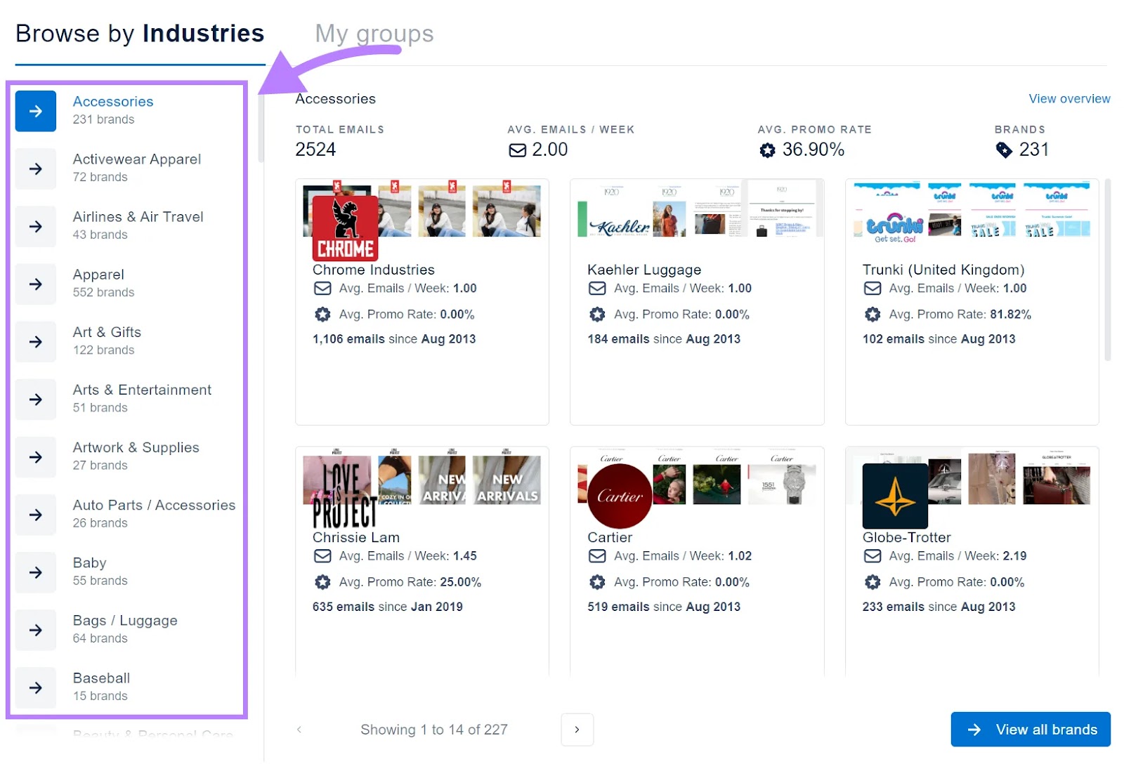Click the arrow icon beside Apparel
This screenshot has width=1124, height=764.
tap(35, 284)
